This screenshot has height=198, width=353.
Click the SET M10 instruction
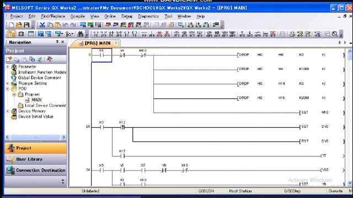click(x=322, y=112)
